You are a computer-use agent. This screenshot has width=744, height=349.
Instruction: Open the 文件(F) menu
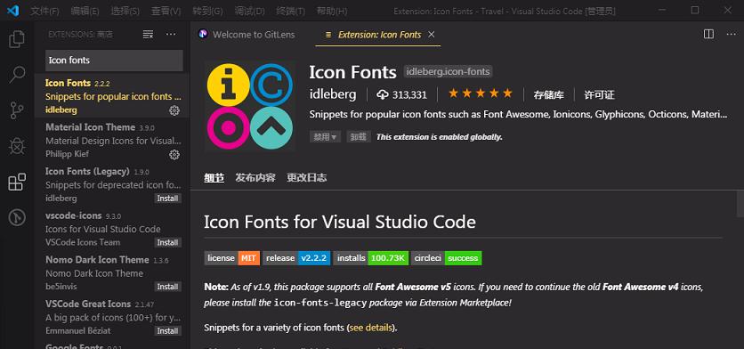(x=44, y=11)
